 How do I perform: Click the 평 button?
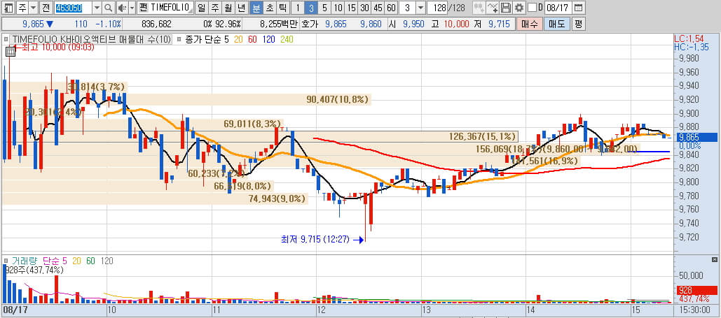(x=578, y=24)
